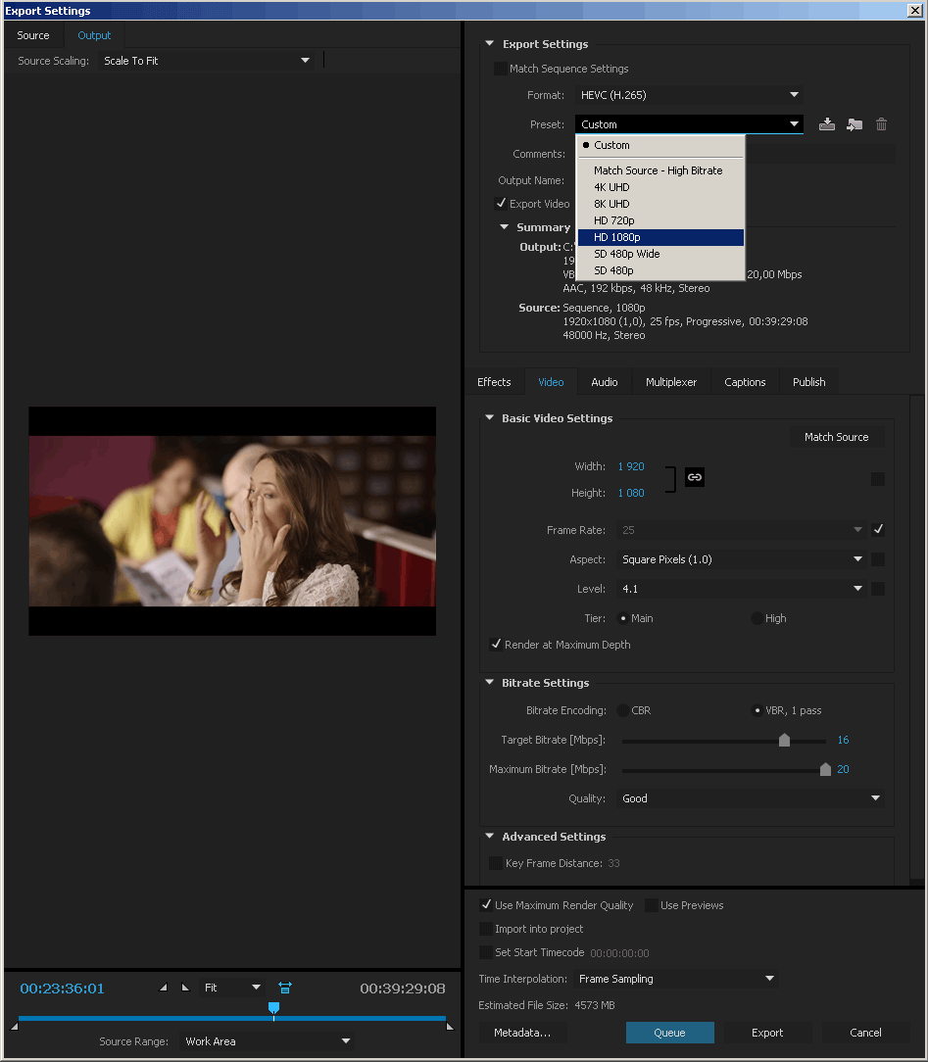Enable Set Start Timecode checkbox
This screenshot has width=928, height=1062.
[486, 952]
